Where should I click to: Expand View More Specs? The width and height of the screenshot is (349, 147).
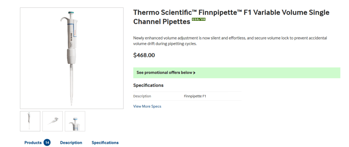[147, 107]
